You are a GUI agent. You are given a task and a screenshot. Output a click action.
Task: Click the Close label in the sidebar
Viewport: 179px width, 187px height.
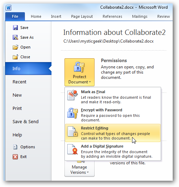(x=25, y=57)
